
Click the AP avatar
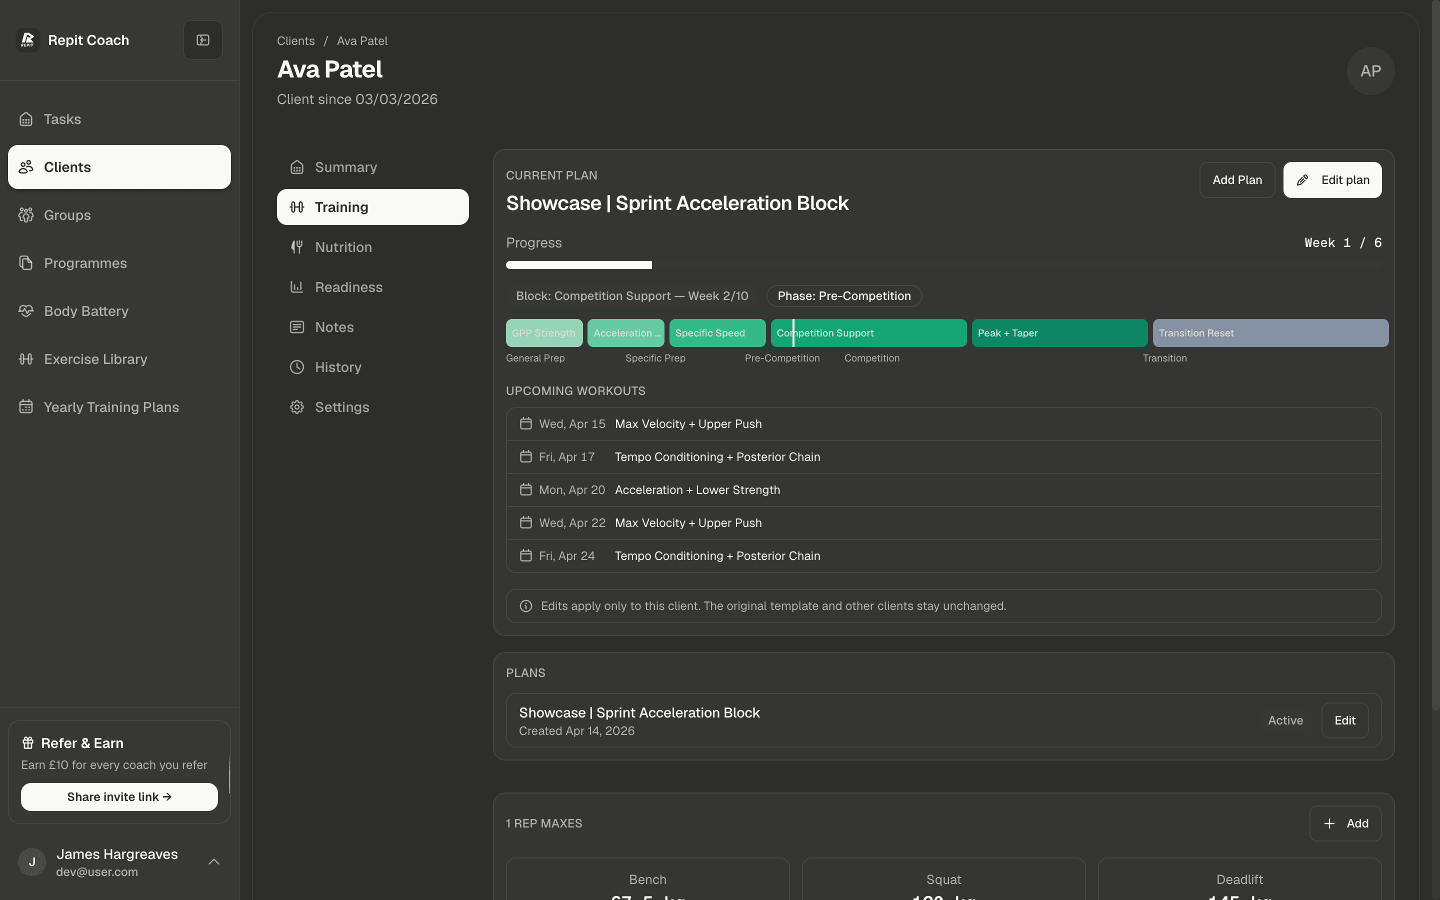coord(1370,71)
